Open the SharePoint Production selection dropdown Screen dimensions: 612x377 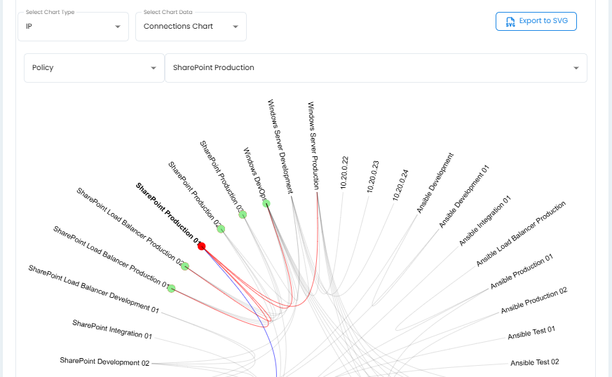[x=375, y=68]
